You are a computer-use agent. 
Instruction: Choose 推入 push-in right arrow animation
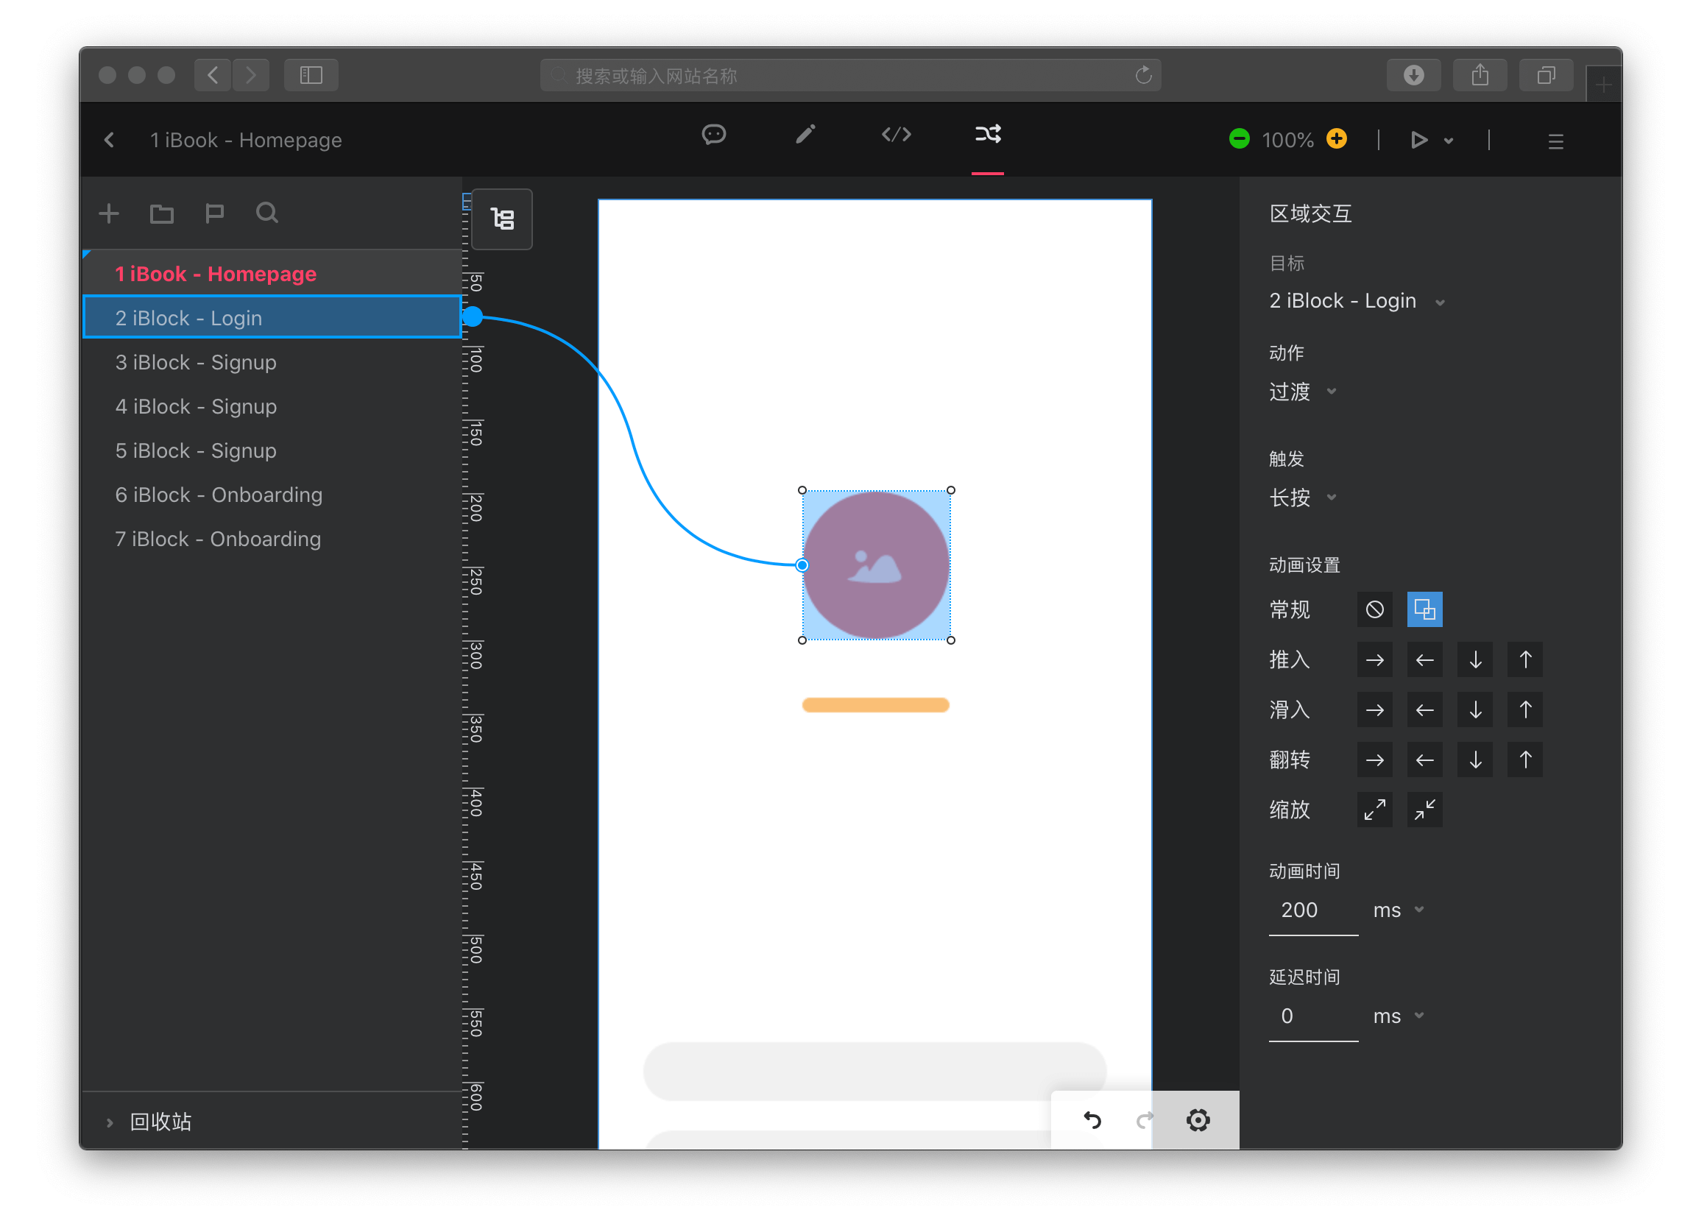coord(1374,660)
